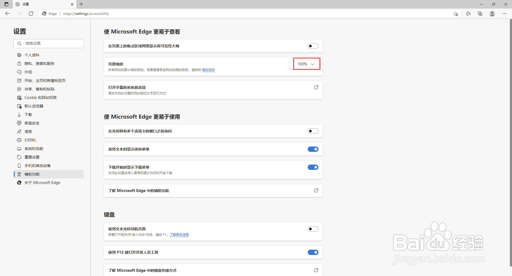This screenshot has width=512, height=276.
Task: Enable 使用文本光标导航页面 toggle
Action: [x=313, y=229]
